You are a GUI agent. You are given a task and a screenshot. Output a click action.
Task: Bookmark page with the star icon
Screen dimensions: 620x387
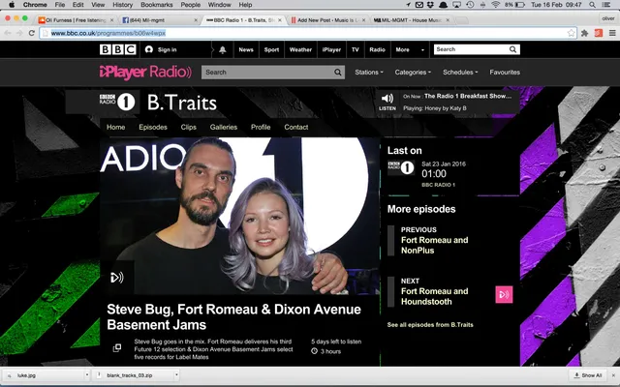[571, 33]
